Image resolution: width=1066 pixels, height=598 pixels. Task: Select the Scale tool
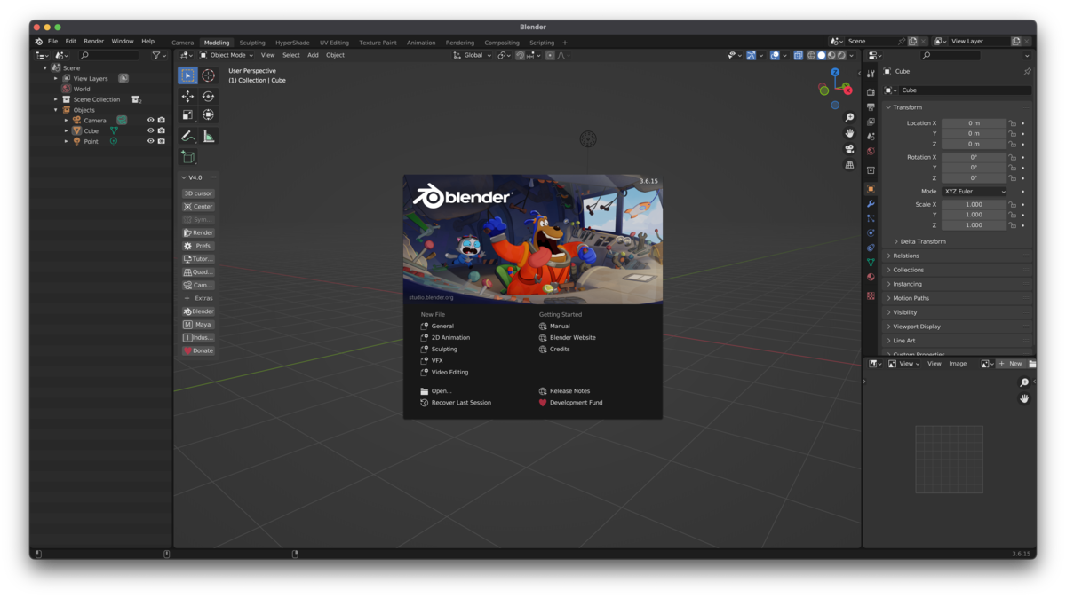(187, 115)
